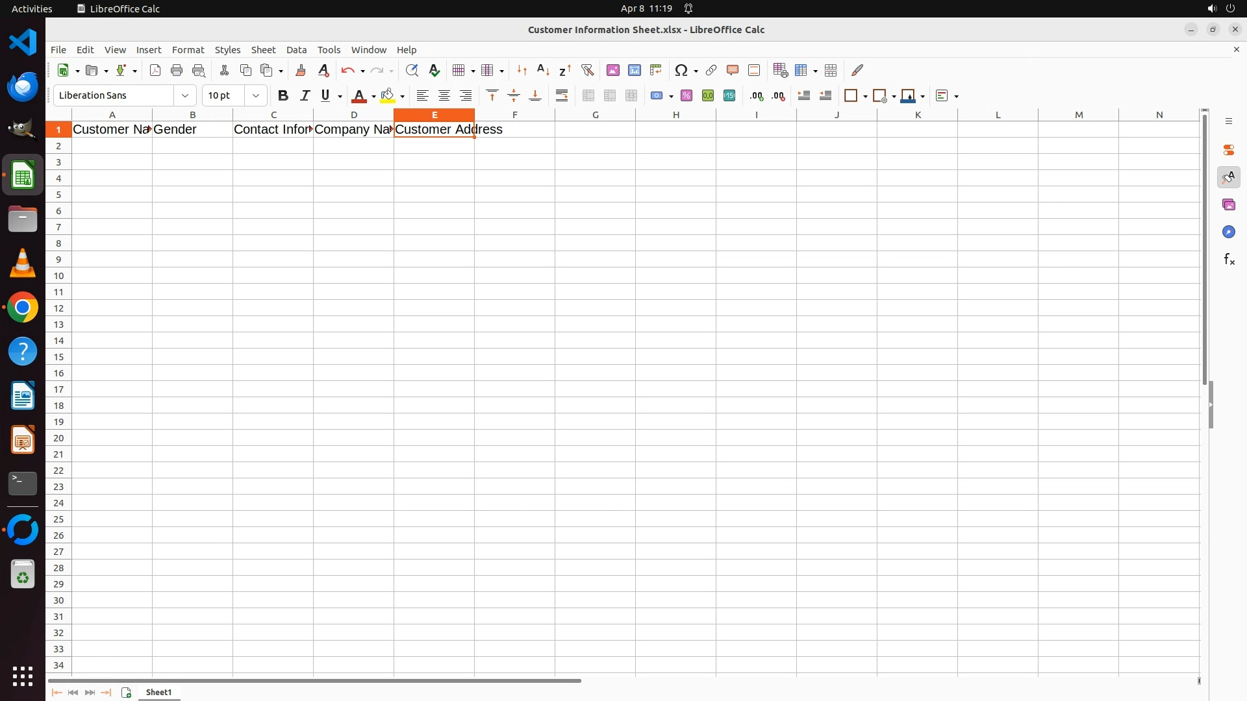The image size is (1247, 701).
Task: Insert hyperlink chain icon
Action: (711, 70)
